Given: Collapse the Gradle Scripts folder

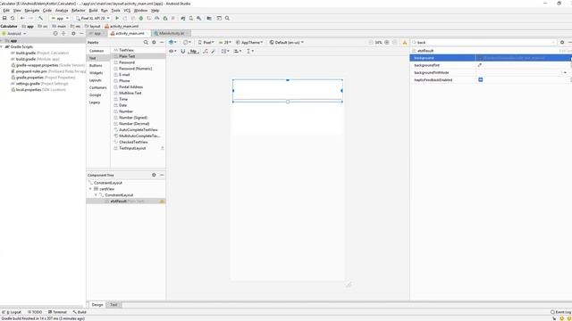Looking at the screenshot, I should click(x=2, y=46).
